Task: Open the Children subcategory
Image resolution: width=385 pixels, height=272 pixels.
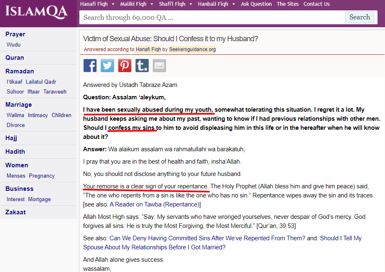Action: coord(62,115)
